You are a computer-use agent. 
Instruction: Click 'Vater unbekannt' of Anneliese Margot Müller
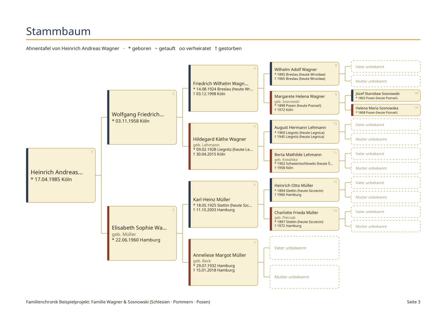tap(304, 248)
